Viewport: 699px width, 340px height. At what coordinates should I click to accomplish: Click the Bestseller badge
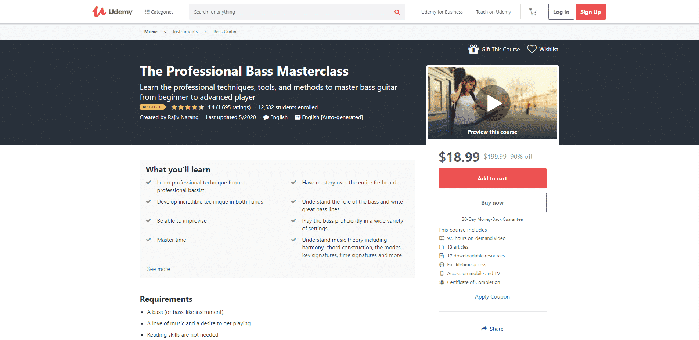pos(153,107)
